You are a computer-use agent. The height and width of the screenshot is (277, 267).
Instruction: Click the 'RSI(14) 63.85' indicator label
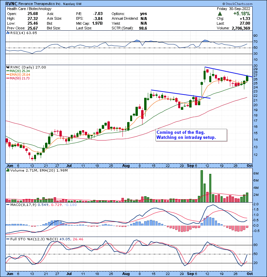pos(24,33)
